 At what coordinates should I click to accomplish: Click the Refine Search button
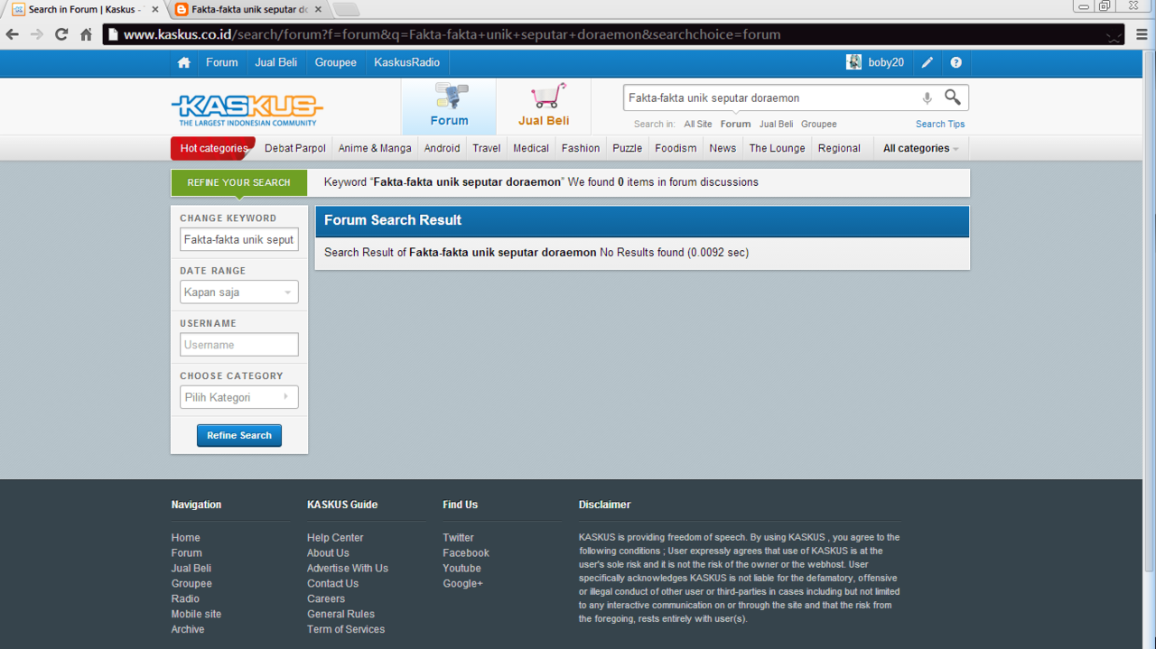[x=239, y=435]
